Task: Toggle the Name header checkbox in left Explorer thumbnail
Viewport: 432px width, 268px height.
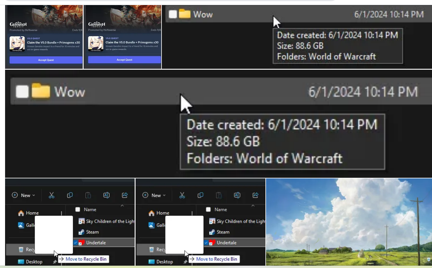Action: pyautogui.click(x=78, y=209)
